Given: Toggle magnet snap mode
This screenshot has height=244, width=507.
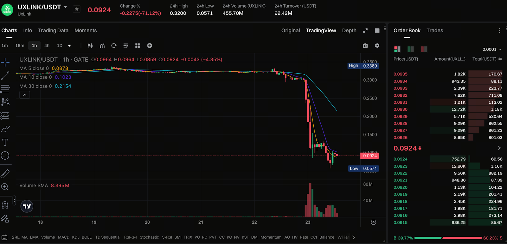Looking at the screenshot, I should pos(5,205).
